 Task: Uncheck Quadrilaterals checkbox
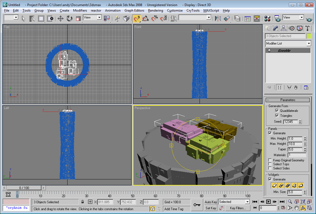click(x=277, y=111)
